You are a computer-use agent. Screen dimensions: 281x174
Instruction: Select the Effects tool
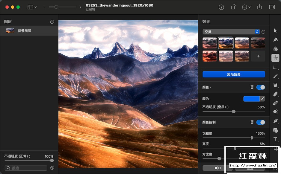tap(276, 58)
